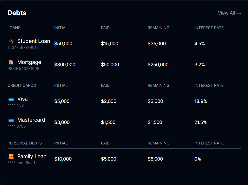Click the arrow icon in View All

239,13
